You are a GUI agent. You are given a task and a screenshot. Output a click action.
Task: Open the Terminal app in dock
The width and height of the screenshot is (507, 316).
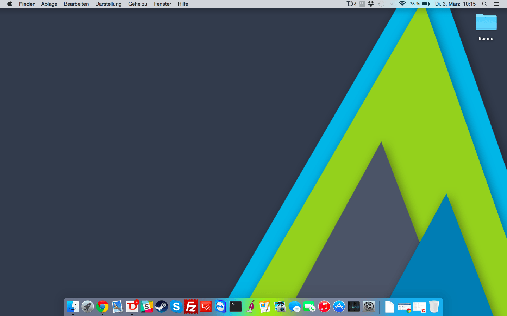(236, 307)
